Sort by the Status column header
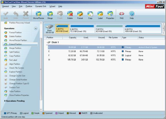Image resolution: width=166 pixels, height=119 pixels. (x=151, y=37)
